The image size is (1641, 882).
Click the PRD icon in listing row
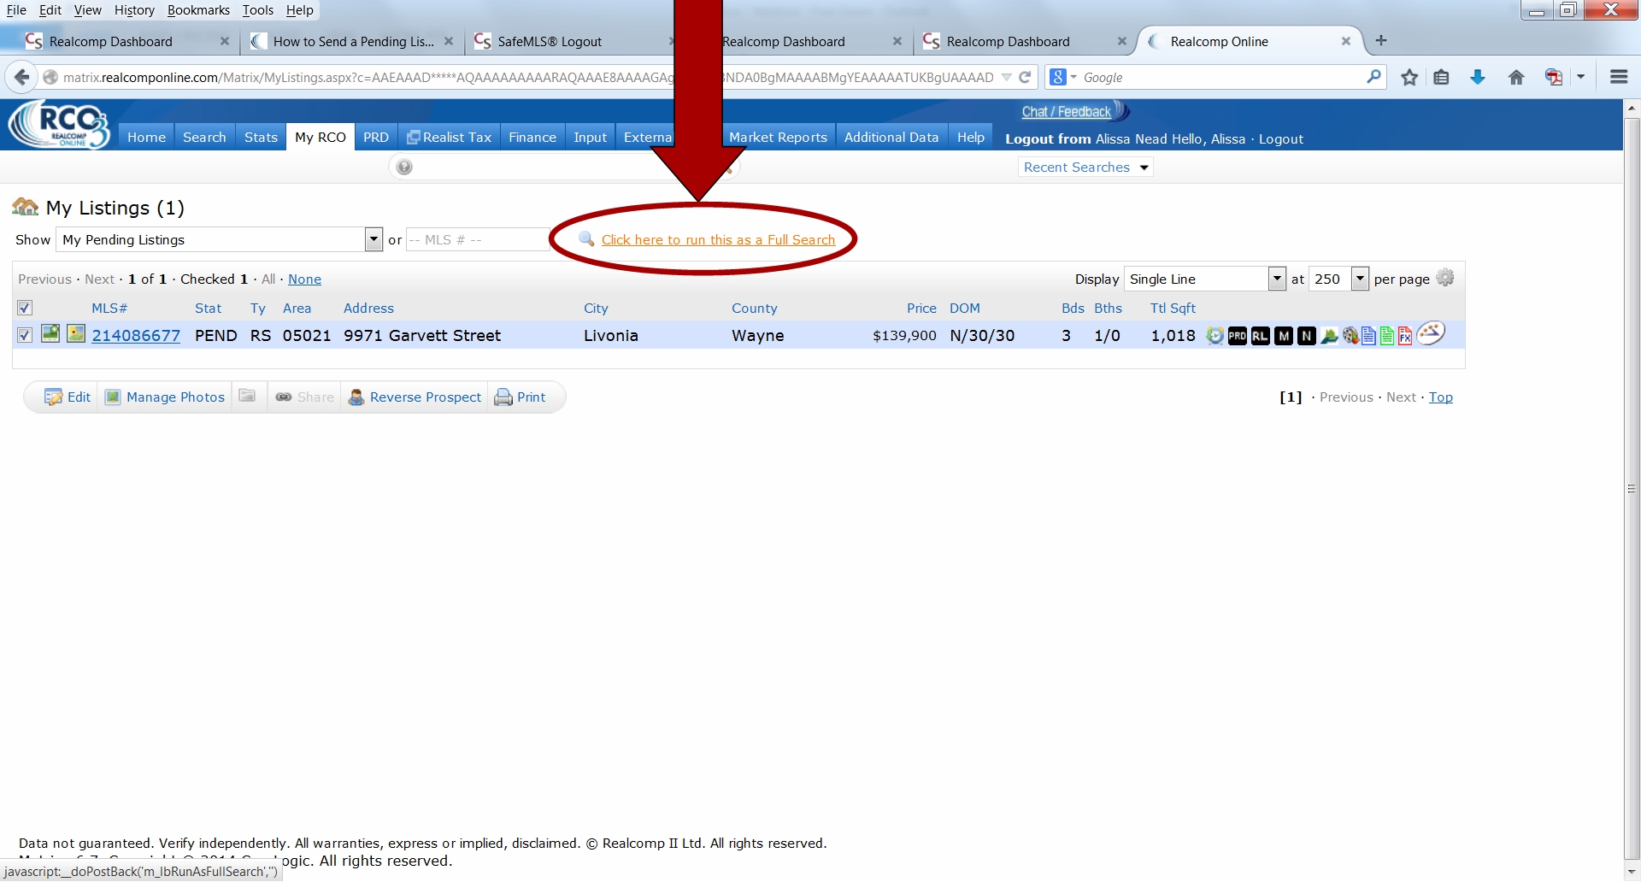(x=1237, y=336)
